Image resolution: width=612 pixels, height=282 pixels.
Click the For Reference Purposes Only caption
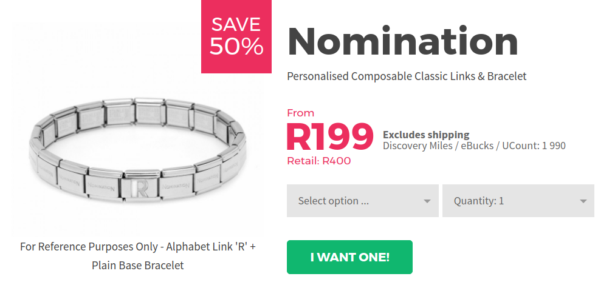coord(138,247)
